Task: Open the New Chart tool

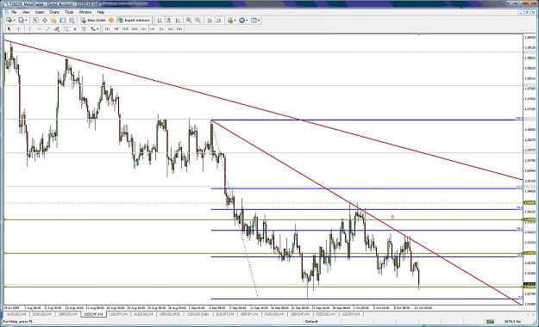Action: pyautogui.click(x=9, y=21)
